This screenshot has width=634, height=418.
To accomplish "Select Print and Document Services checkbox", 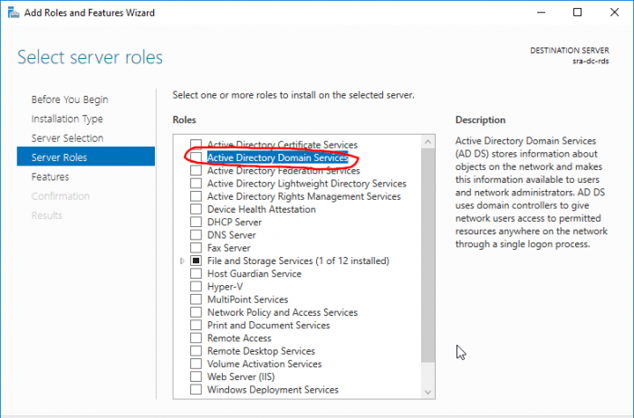I will pos(197,325).
